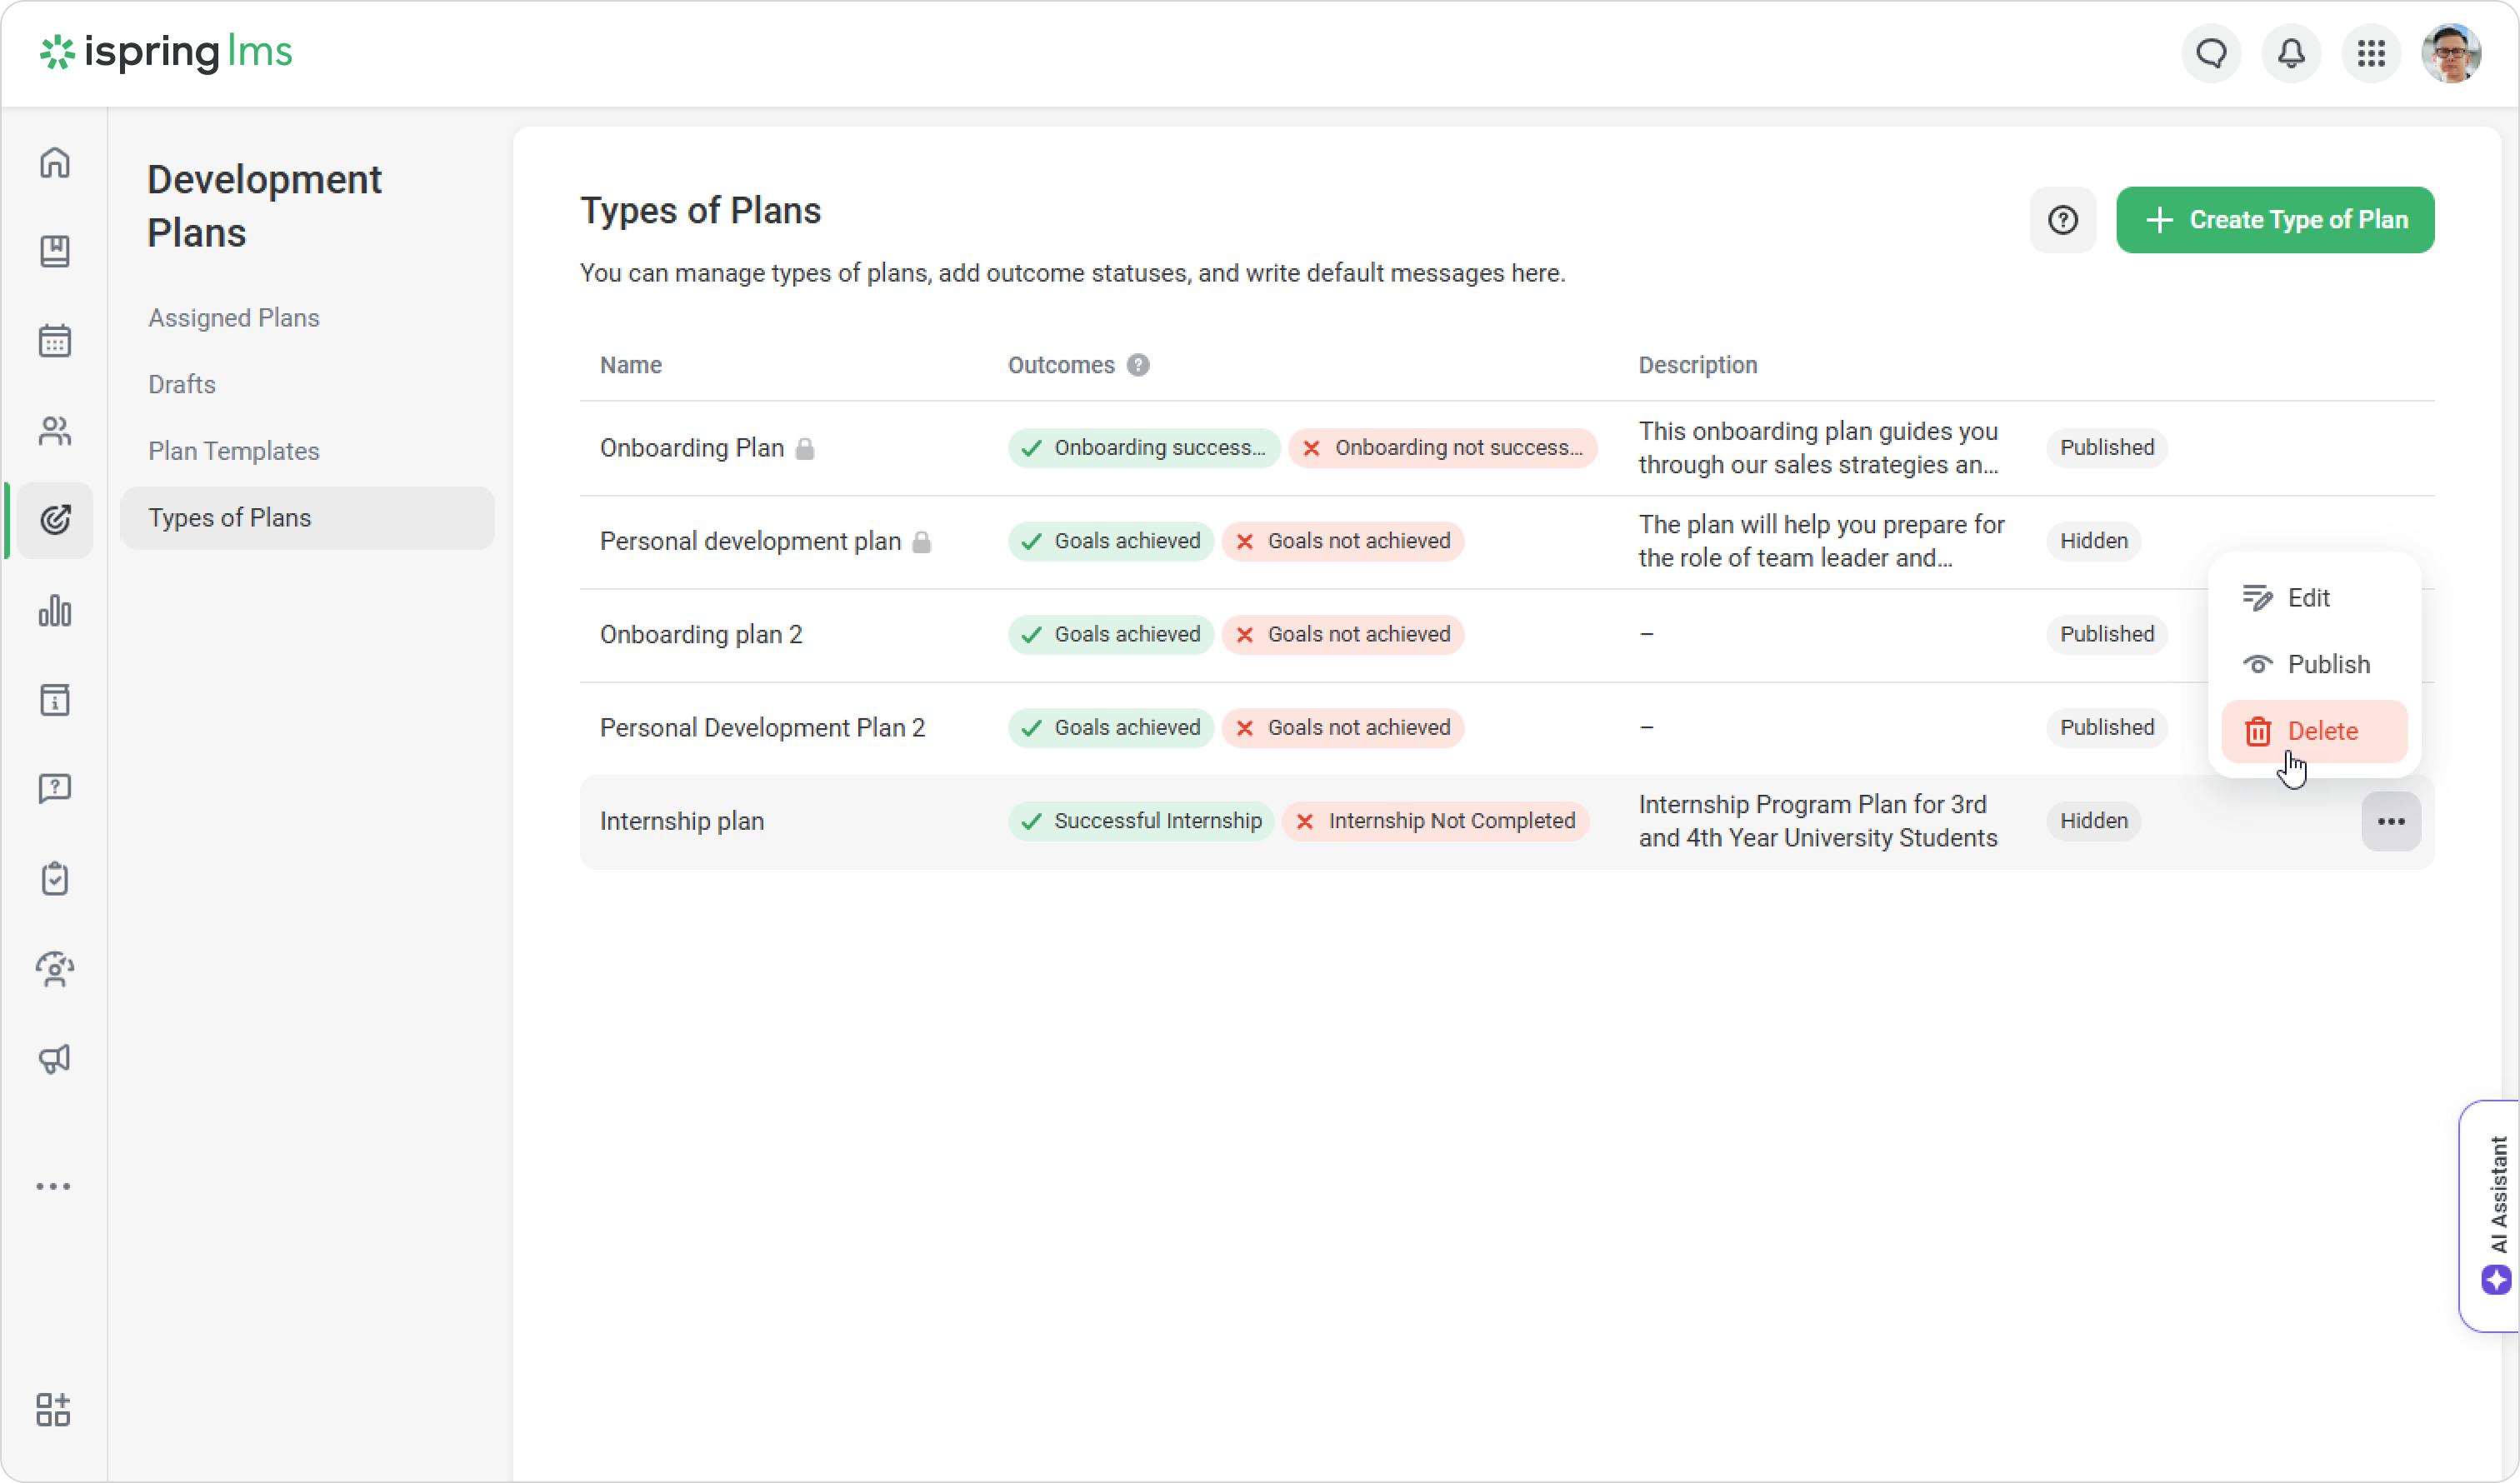
Task: Click the apps grid icon
Action: (x=2371, y=53)
